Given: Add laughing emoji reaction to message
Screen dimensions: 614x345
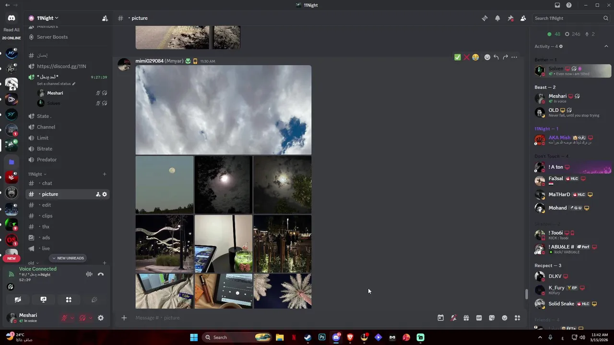Looking at the screenshot, I should (x=475, y=57).
